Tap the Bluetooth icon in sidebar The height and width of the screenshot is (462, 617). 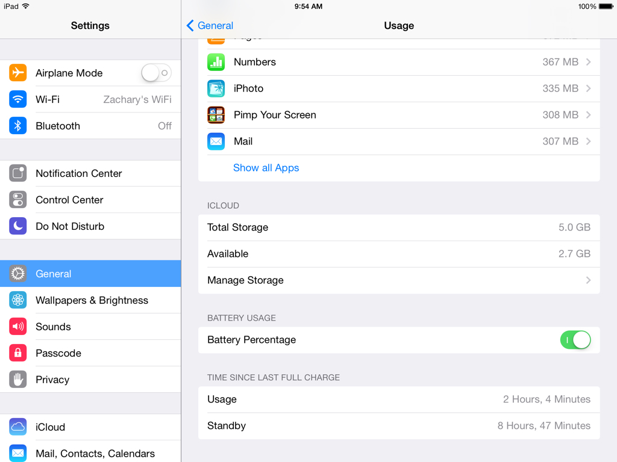click(17, 126)
